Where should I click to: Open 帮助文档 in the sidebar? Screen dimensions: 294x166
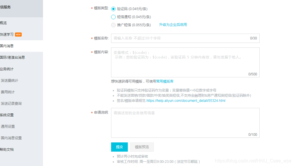7,150
